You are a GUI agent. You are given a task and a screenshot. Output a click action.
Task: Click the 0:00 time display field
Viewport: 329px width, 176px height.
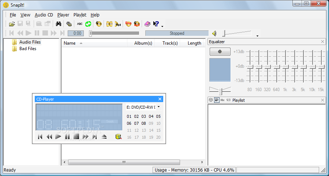pyautogui.click(x=76, y=33)
